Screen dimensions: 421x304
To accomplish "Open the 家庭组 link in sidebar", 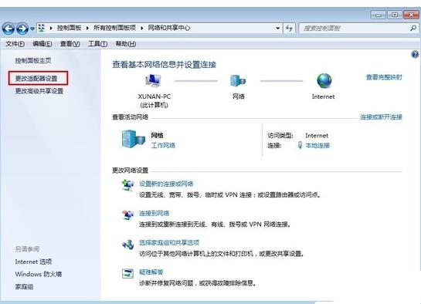I will (24, 287).
